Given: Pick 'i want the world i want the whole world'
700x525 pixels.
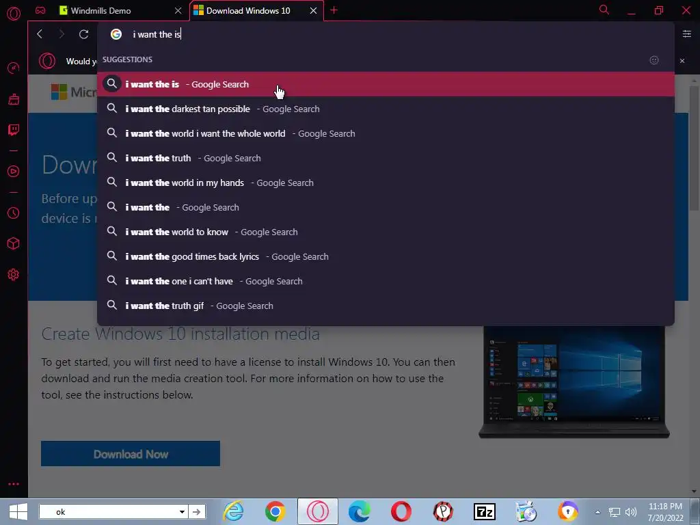Looking at the screenshot, I should 386,133.
